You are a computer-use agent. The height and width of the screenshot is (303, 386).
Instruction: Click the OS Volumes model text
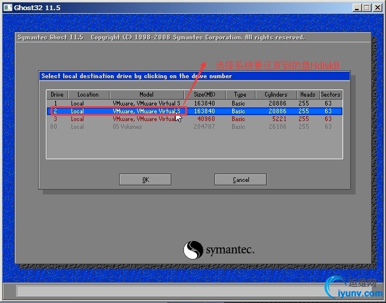click(x=127, y=126)
